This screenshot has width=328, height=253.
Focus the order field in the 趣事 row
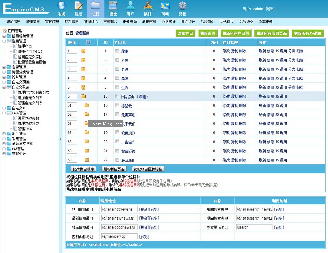point(72,51)
